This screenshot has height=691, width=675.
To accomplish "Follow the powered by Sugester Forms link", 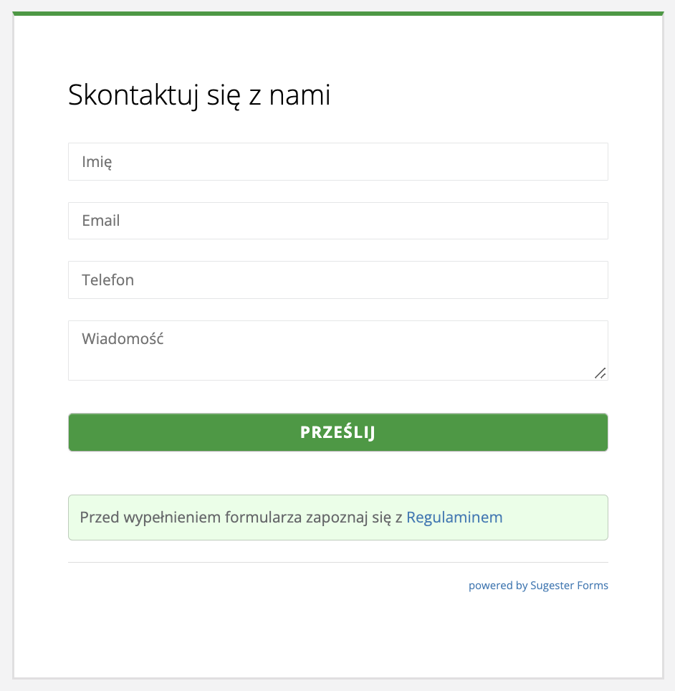I will [x=538, y=586].
